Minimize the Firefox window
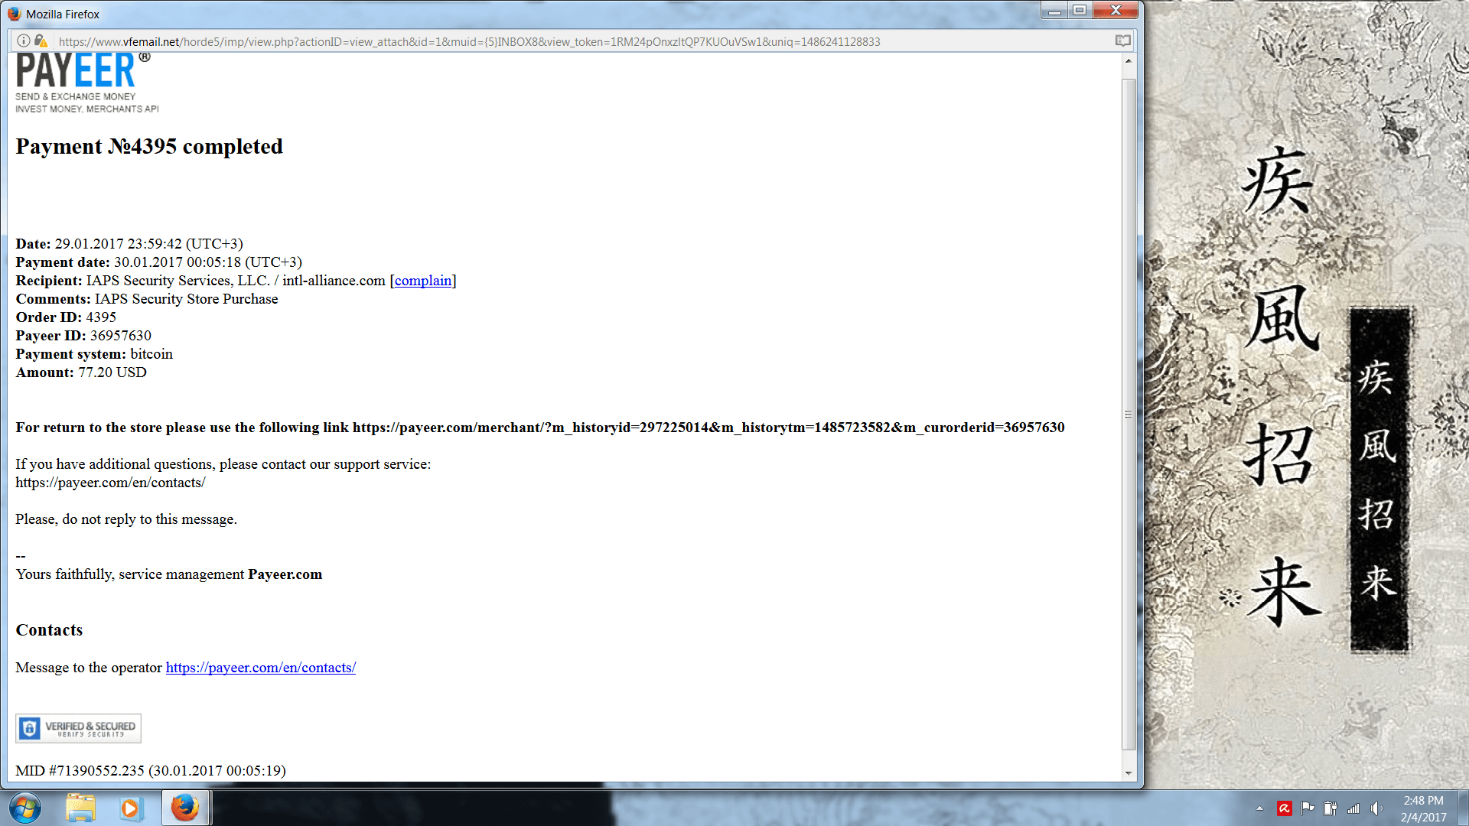Image resolution: width=1469 pixels, height=826 pixels. tap(1054, 11)
